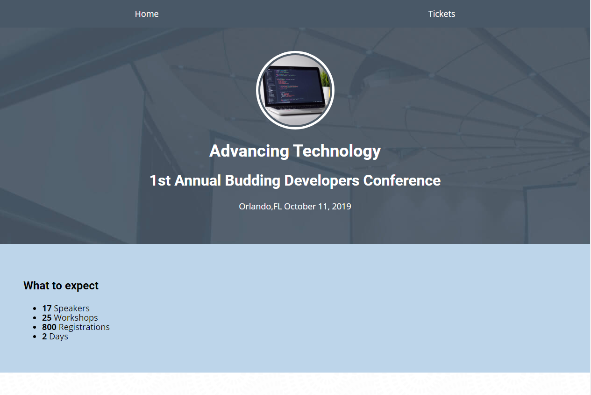Click the white patterned strip at page bottom

point(295,384)
